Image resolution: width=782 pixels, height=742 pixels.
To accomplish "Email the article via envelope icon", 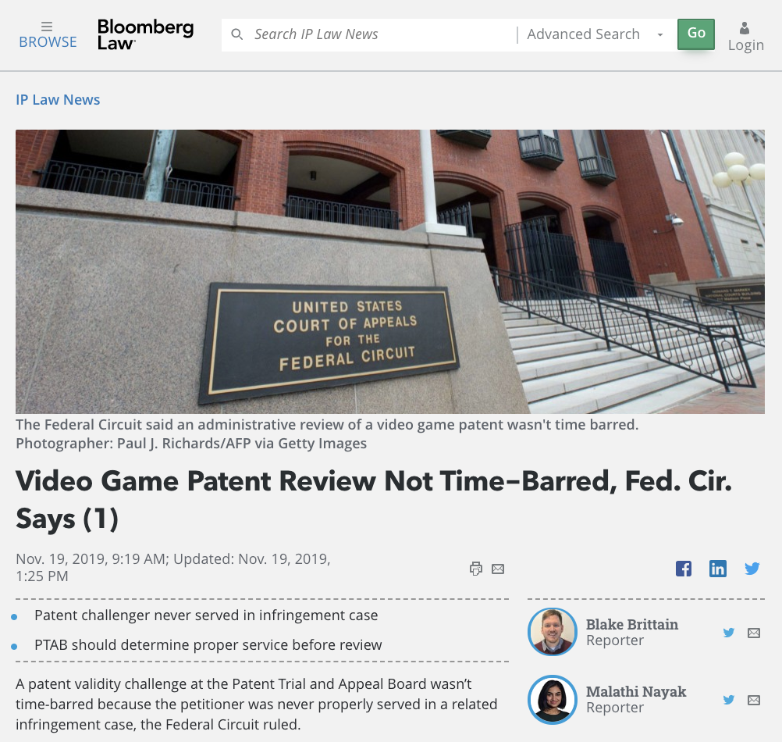I will tap(498, 569).
